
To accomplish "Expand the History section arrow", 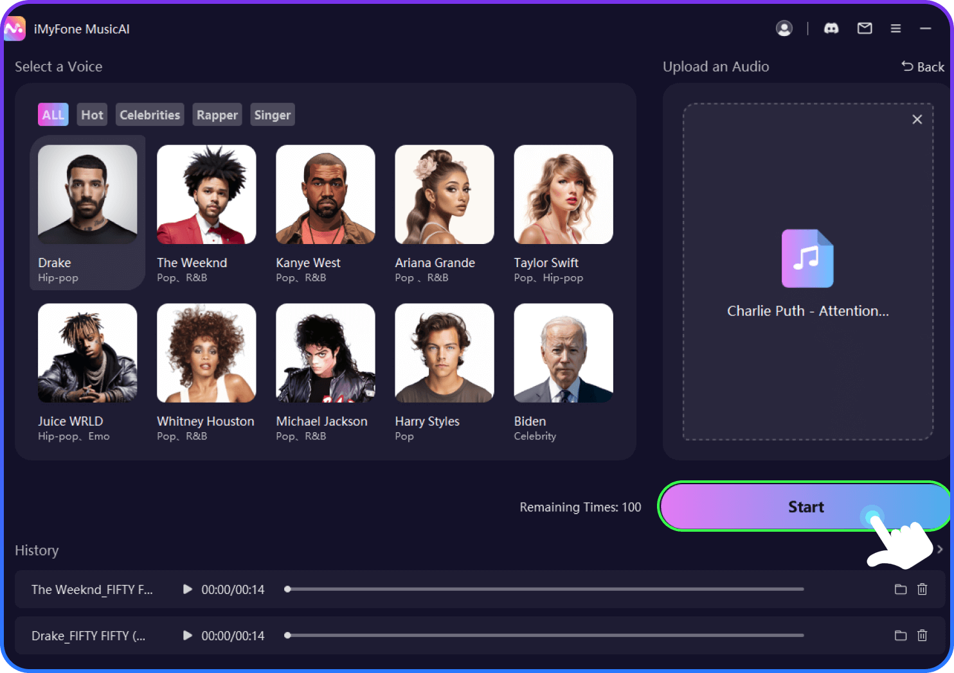I will (940, 549).
